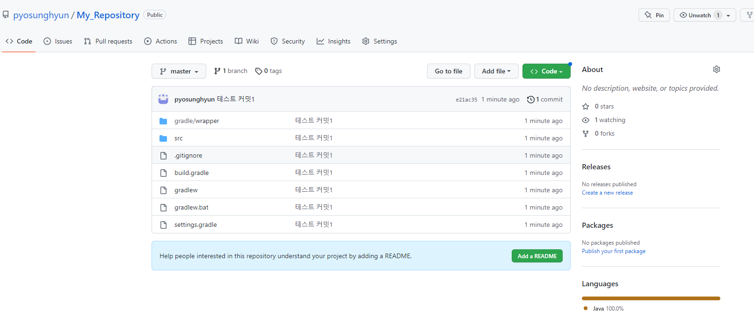Image resolution: width=754 pixels, height=326 pixels.
Task: Open the Wiki tab
Action: [x=246, y=41]
